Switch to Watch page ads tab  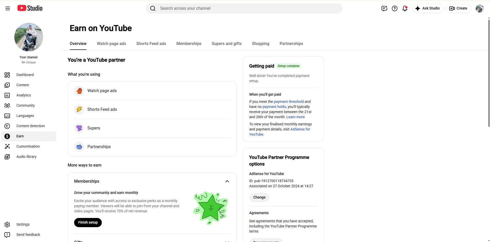111,43
